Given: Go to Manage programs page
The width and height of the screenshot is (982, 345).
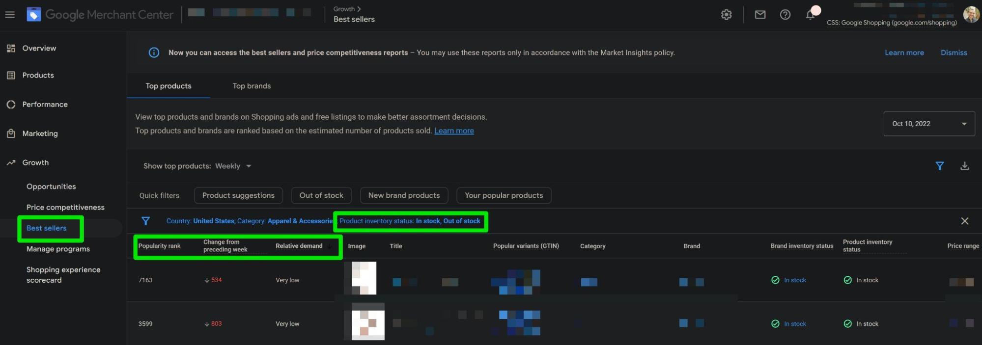Looking at the screenshot, I should tap(58, 249).
